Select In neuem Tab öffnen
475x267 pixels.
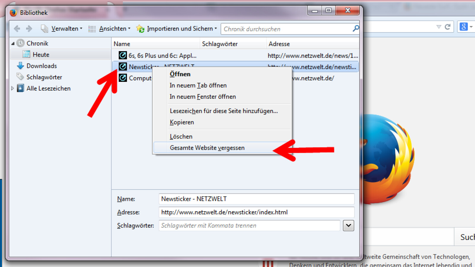pyautogui.click(x=198, y=85)
